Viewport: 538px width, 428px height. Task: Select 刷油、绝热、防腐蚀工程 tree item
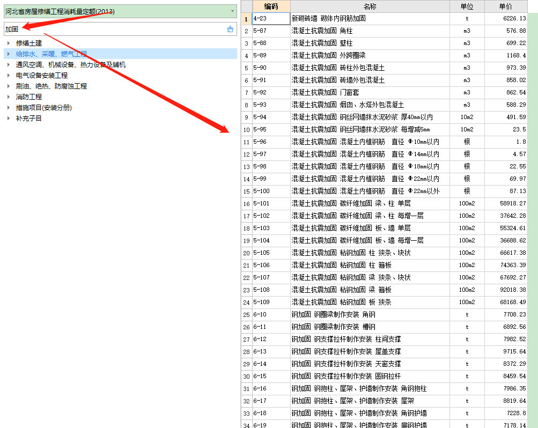(51, 86)
